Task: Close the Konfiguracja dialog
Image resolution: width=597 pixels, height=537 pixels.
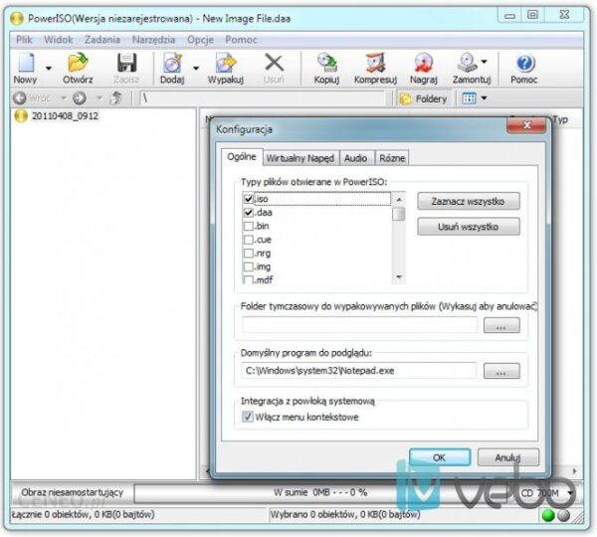Action: [526, 125]
